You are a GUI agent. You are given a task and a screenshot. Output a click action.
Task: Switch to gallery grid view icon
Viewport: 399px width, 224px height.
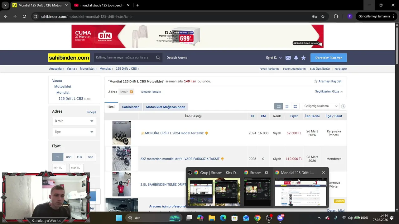coord(295,106)
